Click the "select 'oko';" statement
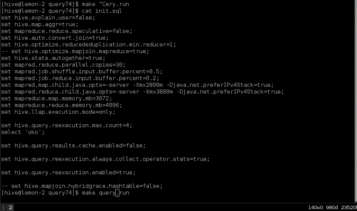The image size is (357, 211). click(23, 132)
